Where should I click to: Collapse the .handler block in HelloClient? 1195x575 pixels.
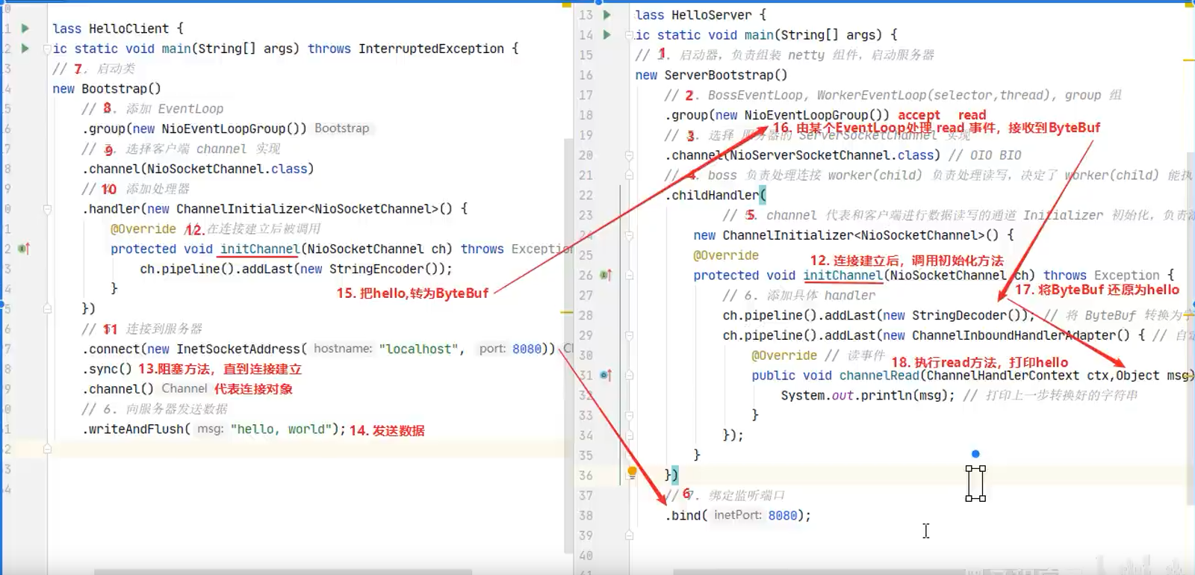pos(47,209)
